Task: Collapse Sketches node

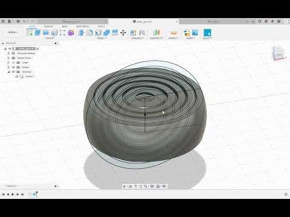Action: [x=8, y=72]
